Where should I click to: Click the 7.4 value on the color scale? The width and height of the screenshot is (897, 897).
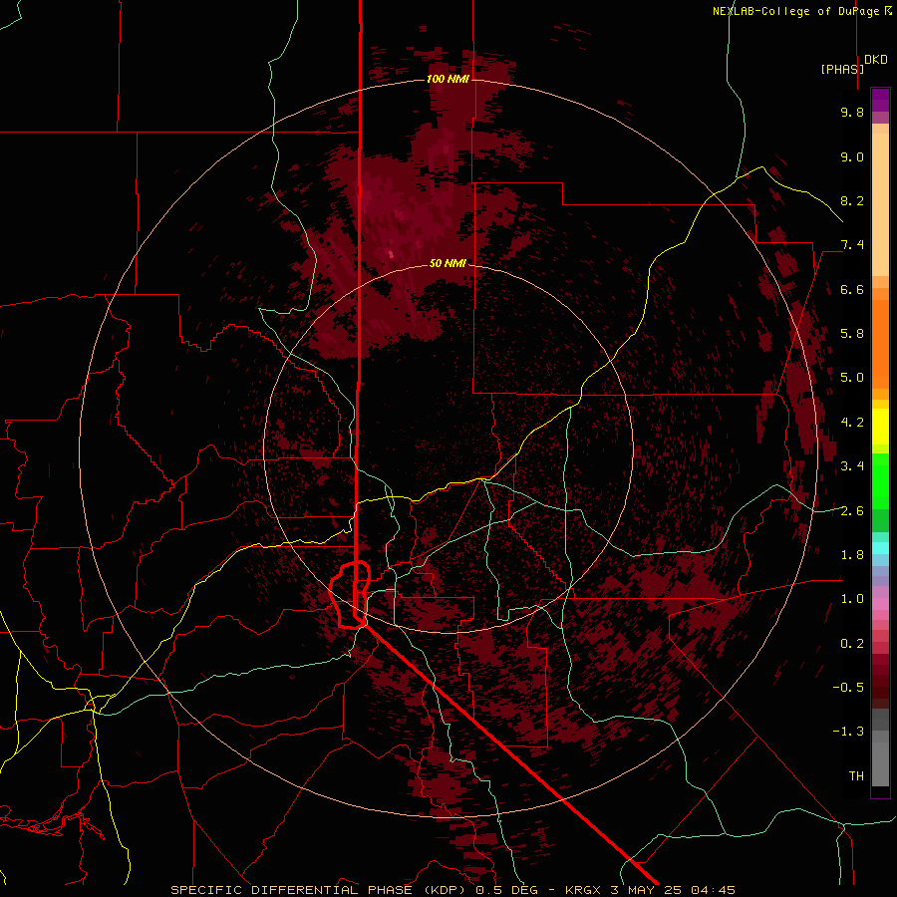coord(852,245)
